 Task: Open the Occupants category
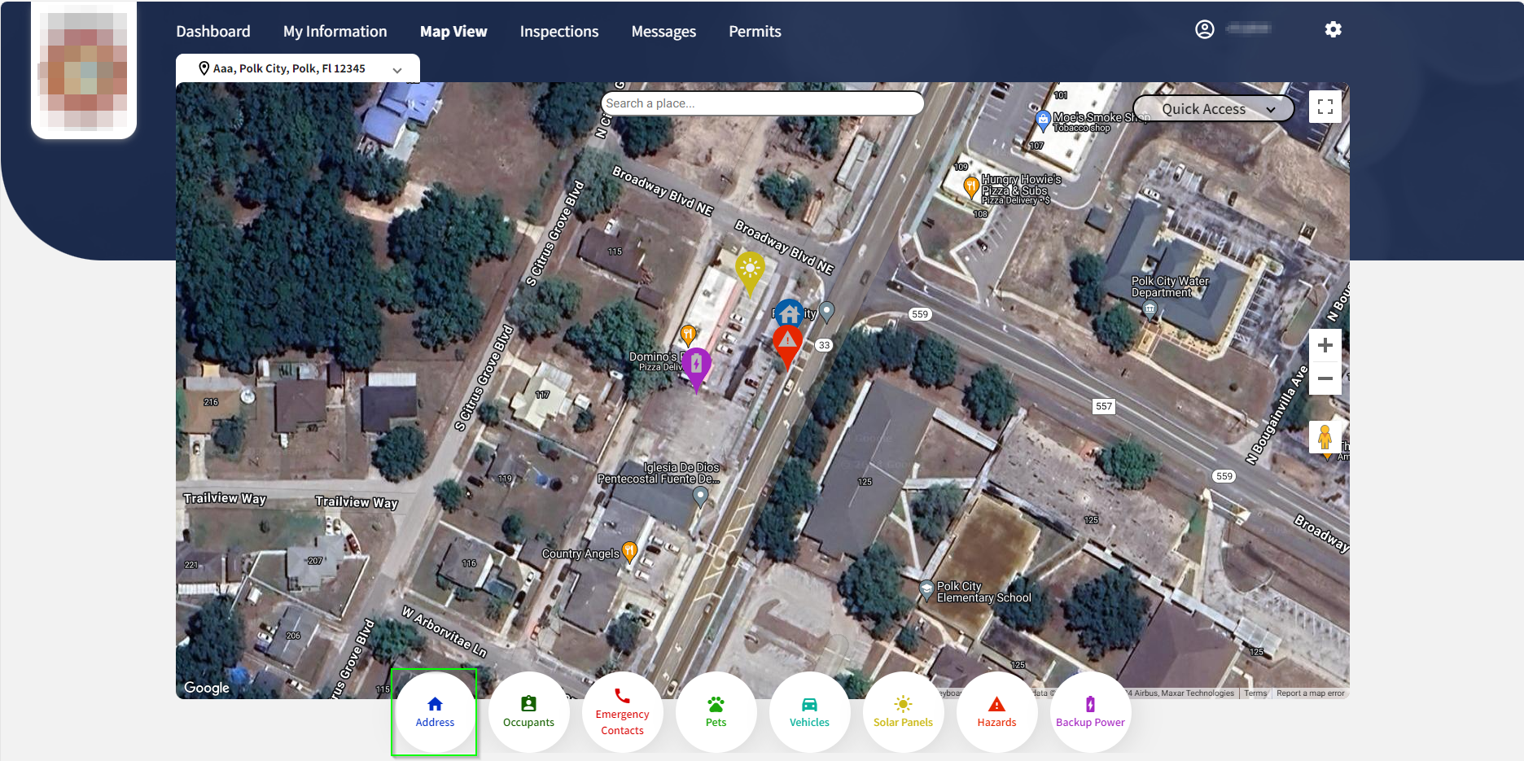(528, 712)
